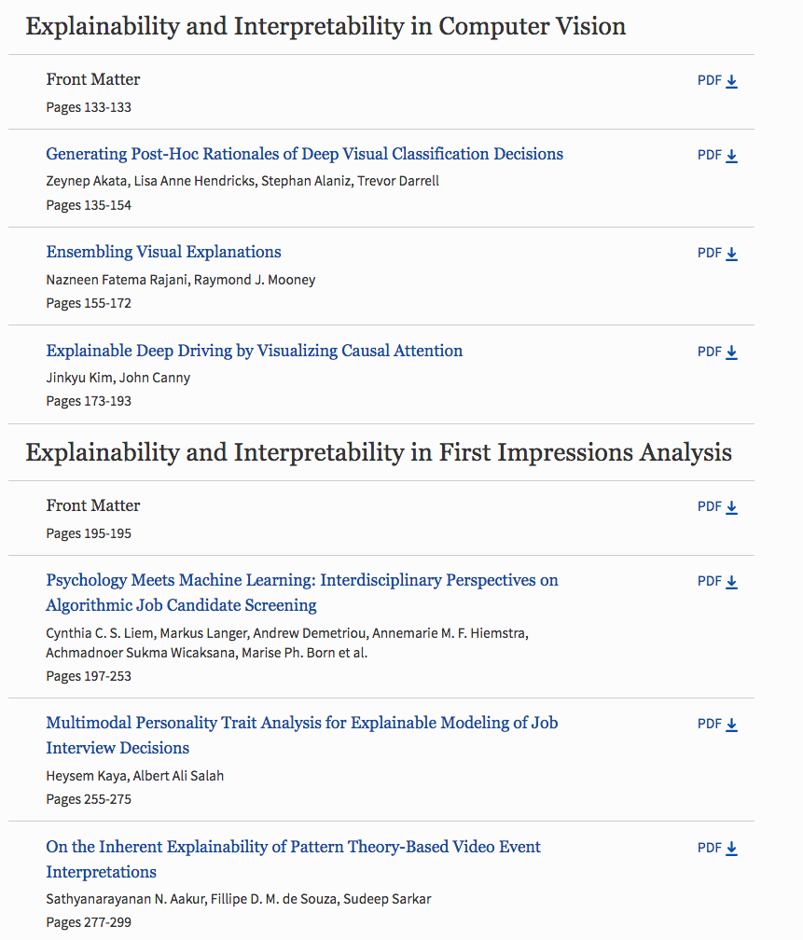Image resolution: width=803 pixels, height=940 pixels.
Task: Open Ensembling Visual Explanations chapter
Action: click(x=164, y=252)
